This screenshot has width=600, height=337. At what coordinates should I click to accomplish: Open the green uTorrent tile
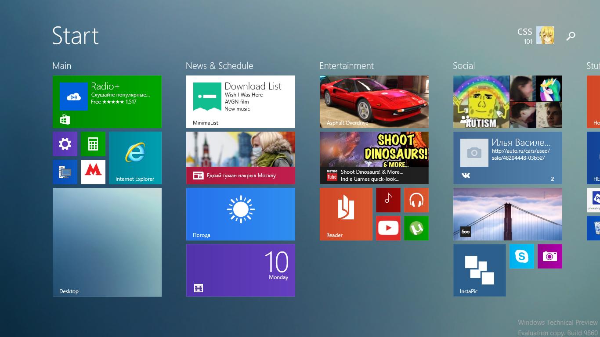(416, 228)
